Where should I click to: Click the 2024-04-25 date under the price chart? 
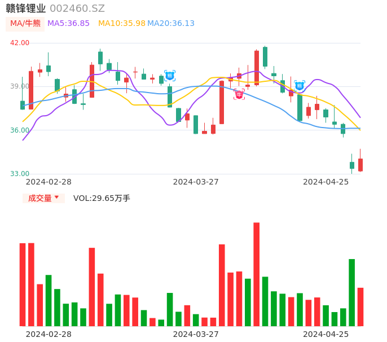[x=326, y=182]
